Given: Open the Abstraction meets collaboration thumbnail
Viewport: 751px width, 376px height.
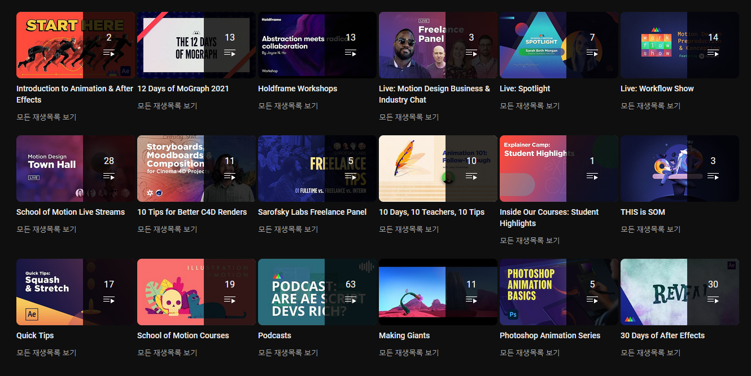Looking at the screenshot, I should click(317, 45).
